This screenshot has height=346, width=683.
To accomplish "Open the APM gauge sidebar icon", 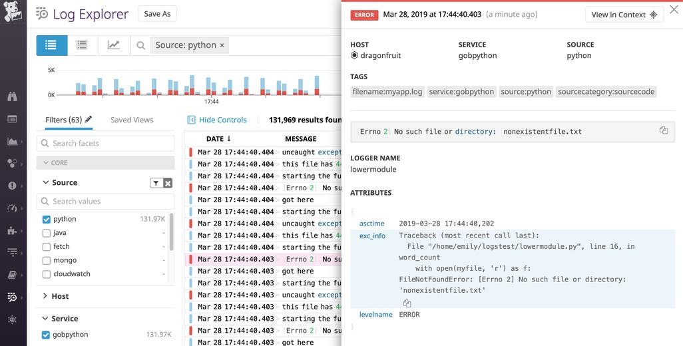I will 12,208.
